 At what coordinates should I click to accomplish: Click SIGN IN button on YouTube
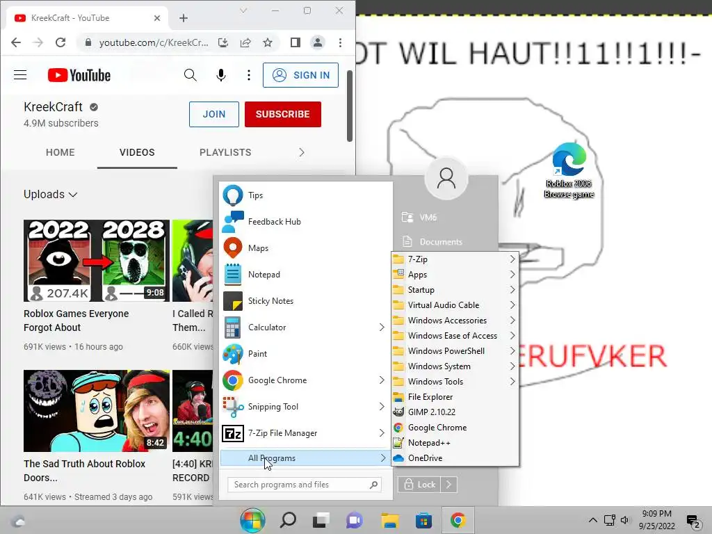pos(300,75)
